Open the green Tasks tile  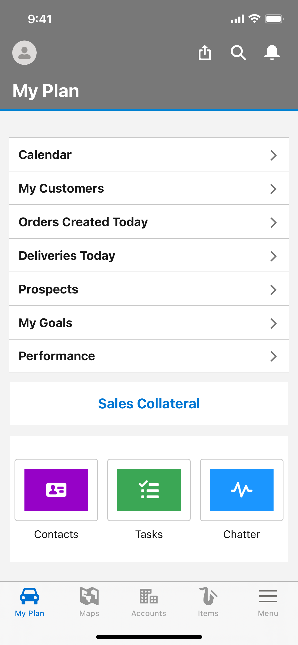coord(149,490)
